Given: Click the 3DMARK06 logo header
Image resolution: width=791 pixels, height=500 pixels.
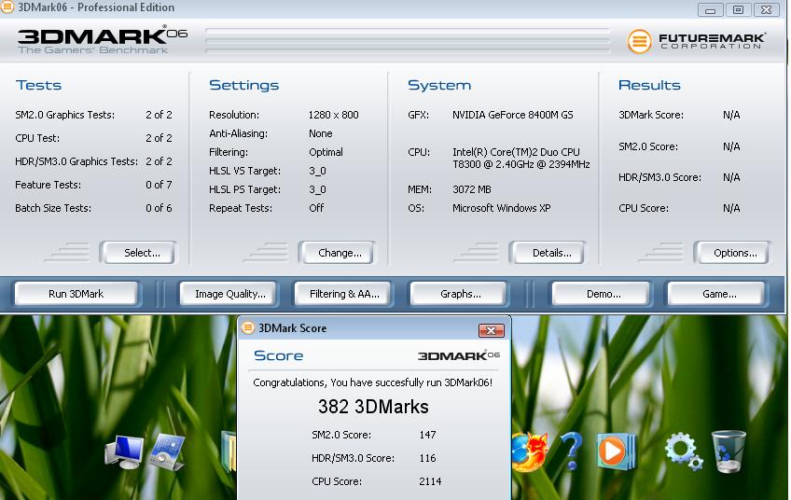Looking at the screenshot, I should click(x=103, y=40).
